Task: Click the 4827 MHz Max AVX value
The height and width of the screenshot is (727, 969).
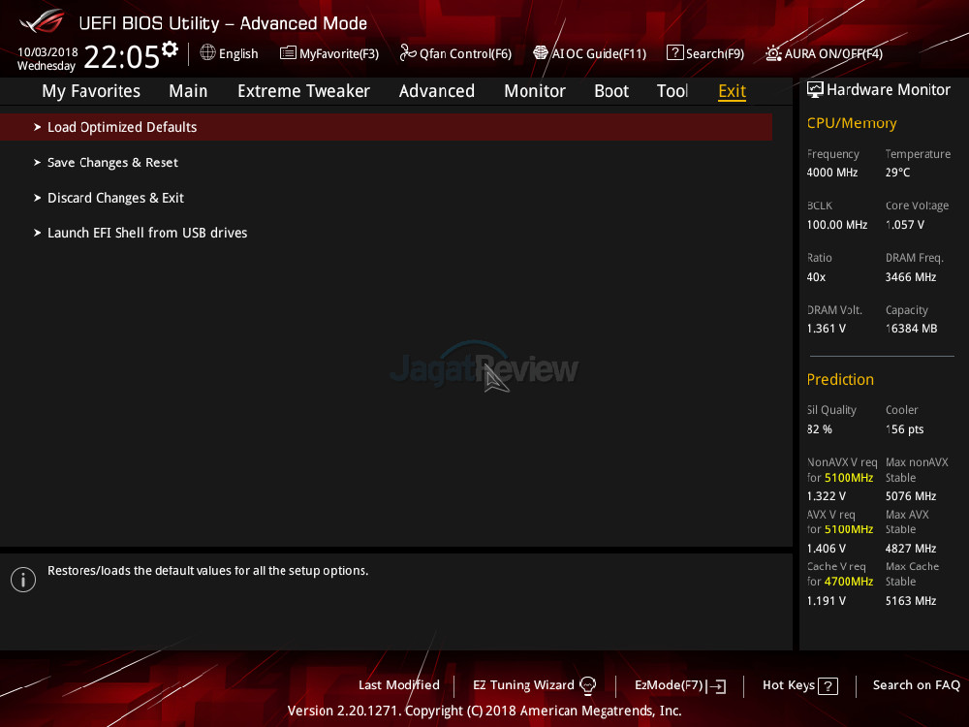Action: click(910, 549)
